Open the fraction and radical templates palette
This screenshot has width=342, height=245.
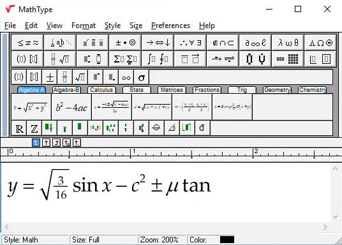click(x=60, y=59)
